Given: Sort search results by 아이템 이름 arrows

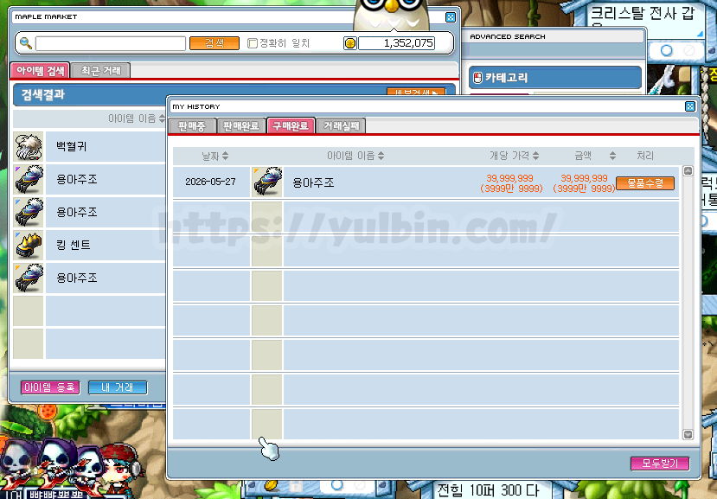Looking at the screenshot, I should [x=162, y=118].
